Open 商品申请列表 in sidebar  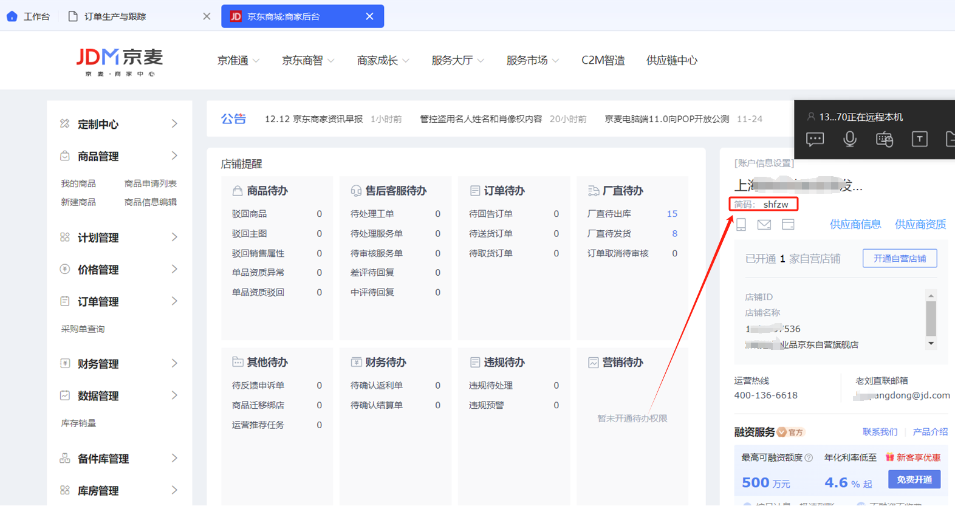coord(151,183)
